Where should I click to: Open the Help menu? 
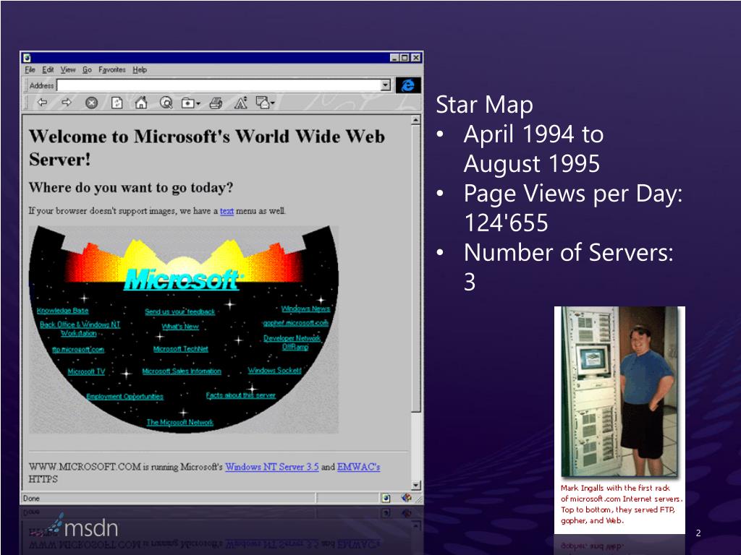(x=140, y=70)
